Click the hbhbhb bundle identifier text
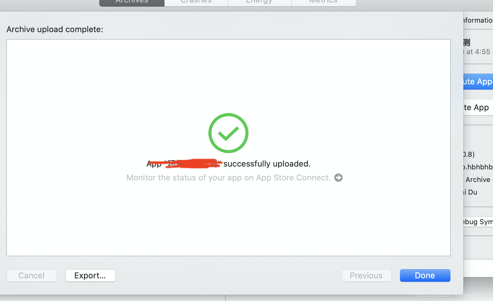 click(478, 167)
